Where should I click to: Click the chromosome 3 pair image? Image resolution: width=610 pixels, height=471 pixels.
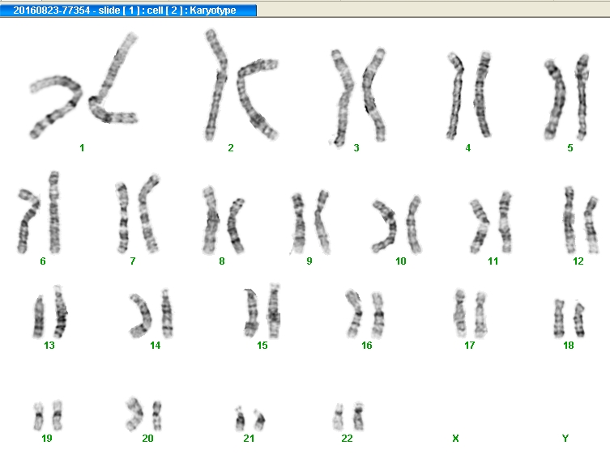(x=358, y=97)
